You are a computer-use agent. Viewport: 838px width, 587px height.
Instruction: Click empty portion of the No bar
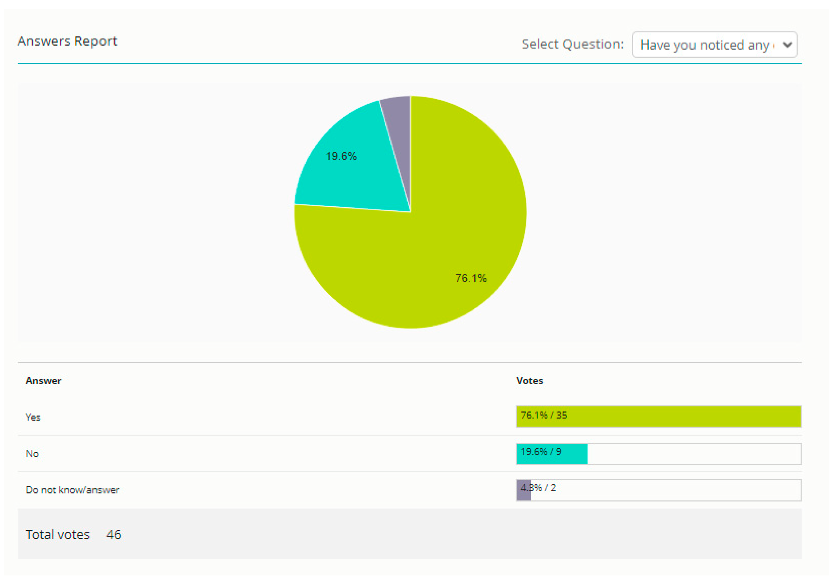click(693, 454)
